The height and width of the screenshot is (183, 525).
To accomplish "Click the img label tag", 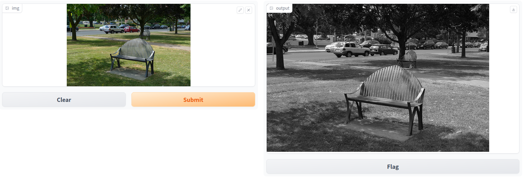I will [12, 8].
